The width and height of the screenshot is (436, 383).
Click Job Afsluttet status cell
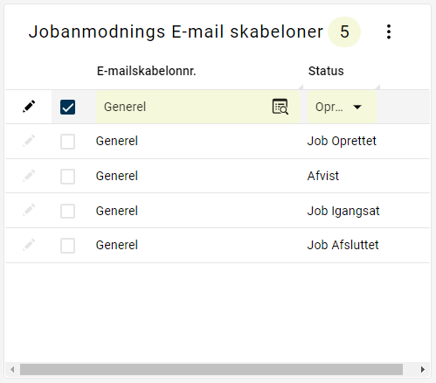(343, 245)
